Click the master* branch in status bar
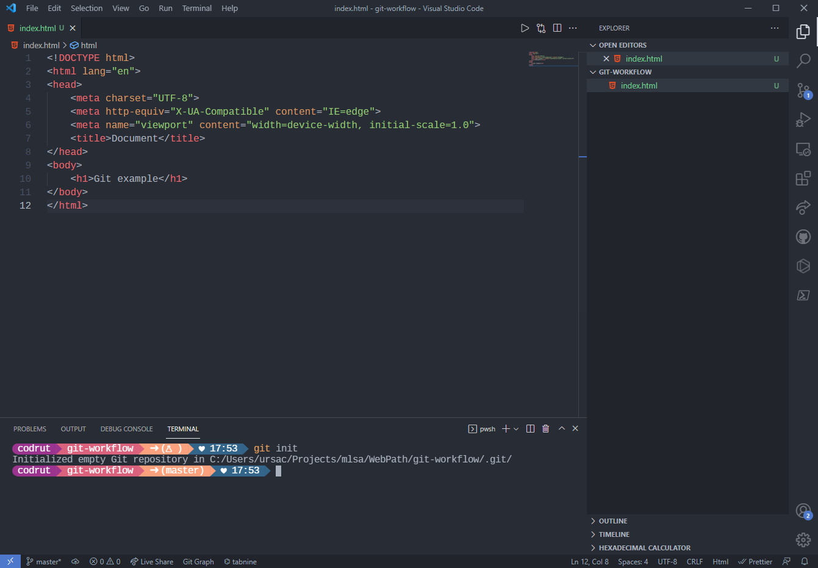 [43, 561]
